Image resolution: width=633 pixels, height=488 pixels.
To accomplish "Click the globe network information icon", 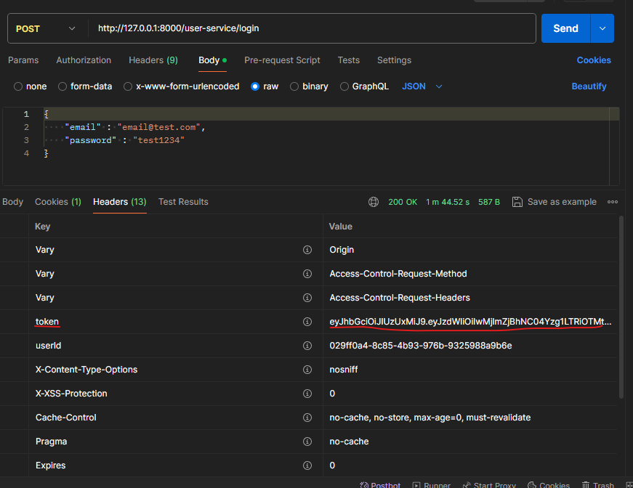I will (x=374, y=202).
